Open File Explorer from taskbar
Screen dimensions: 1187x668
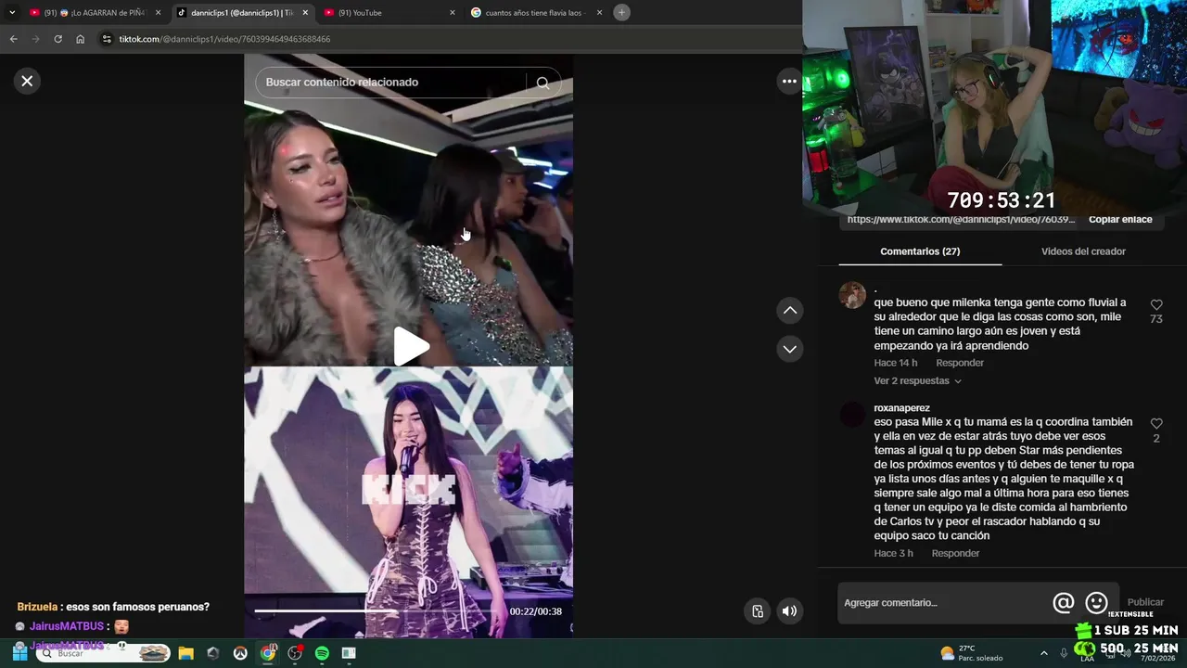click(185, 653)
